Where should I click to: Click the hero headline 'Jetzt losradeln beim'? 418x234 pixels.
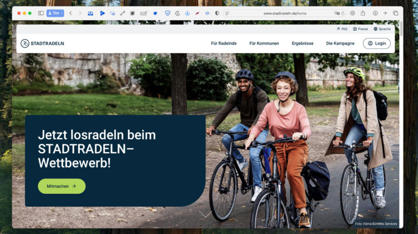[x=97, y=135]
